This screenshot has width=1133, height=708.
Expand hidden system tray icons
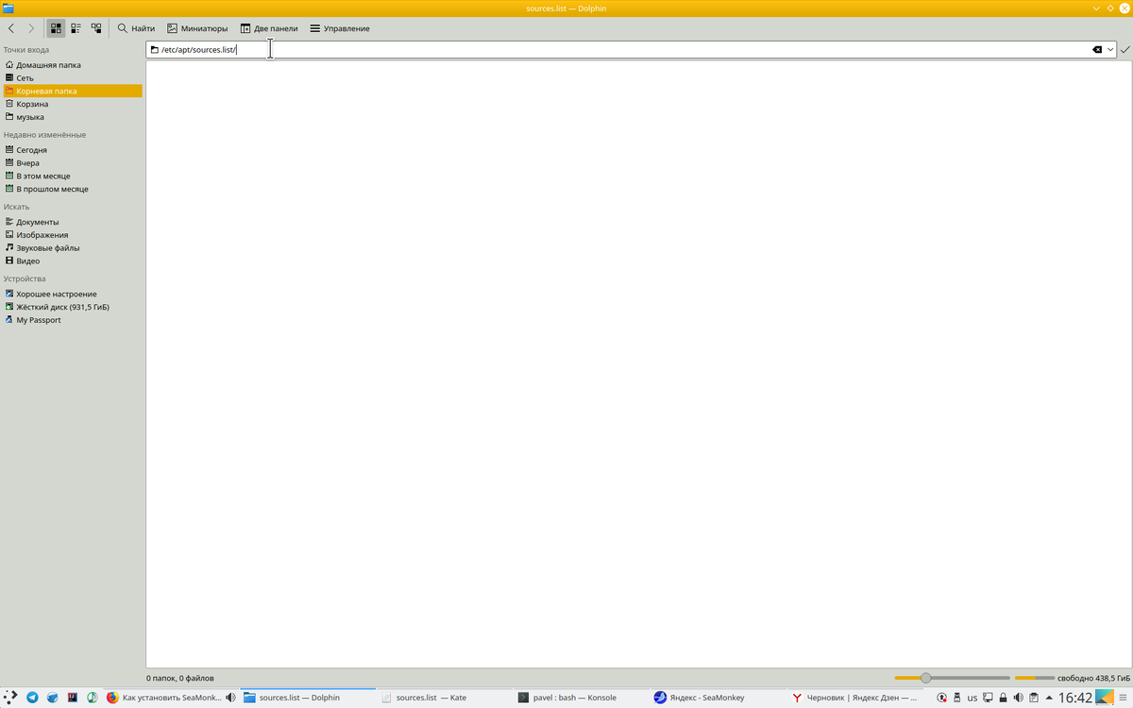click(1049, 698)
